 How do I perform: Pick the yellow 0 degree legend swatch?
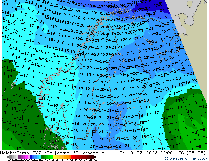click(x=54, y=157)
